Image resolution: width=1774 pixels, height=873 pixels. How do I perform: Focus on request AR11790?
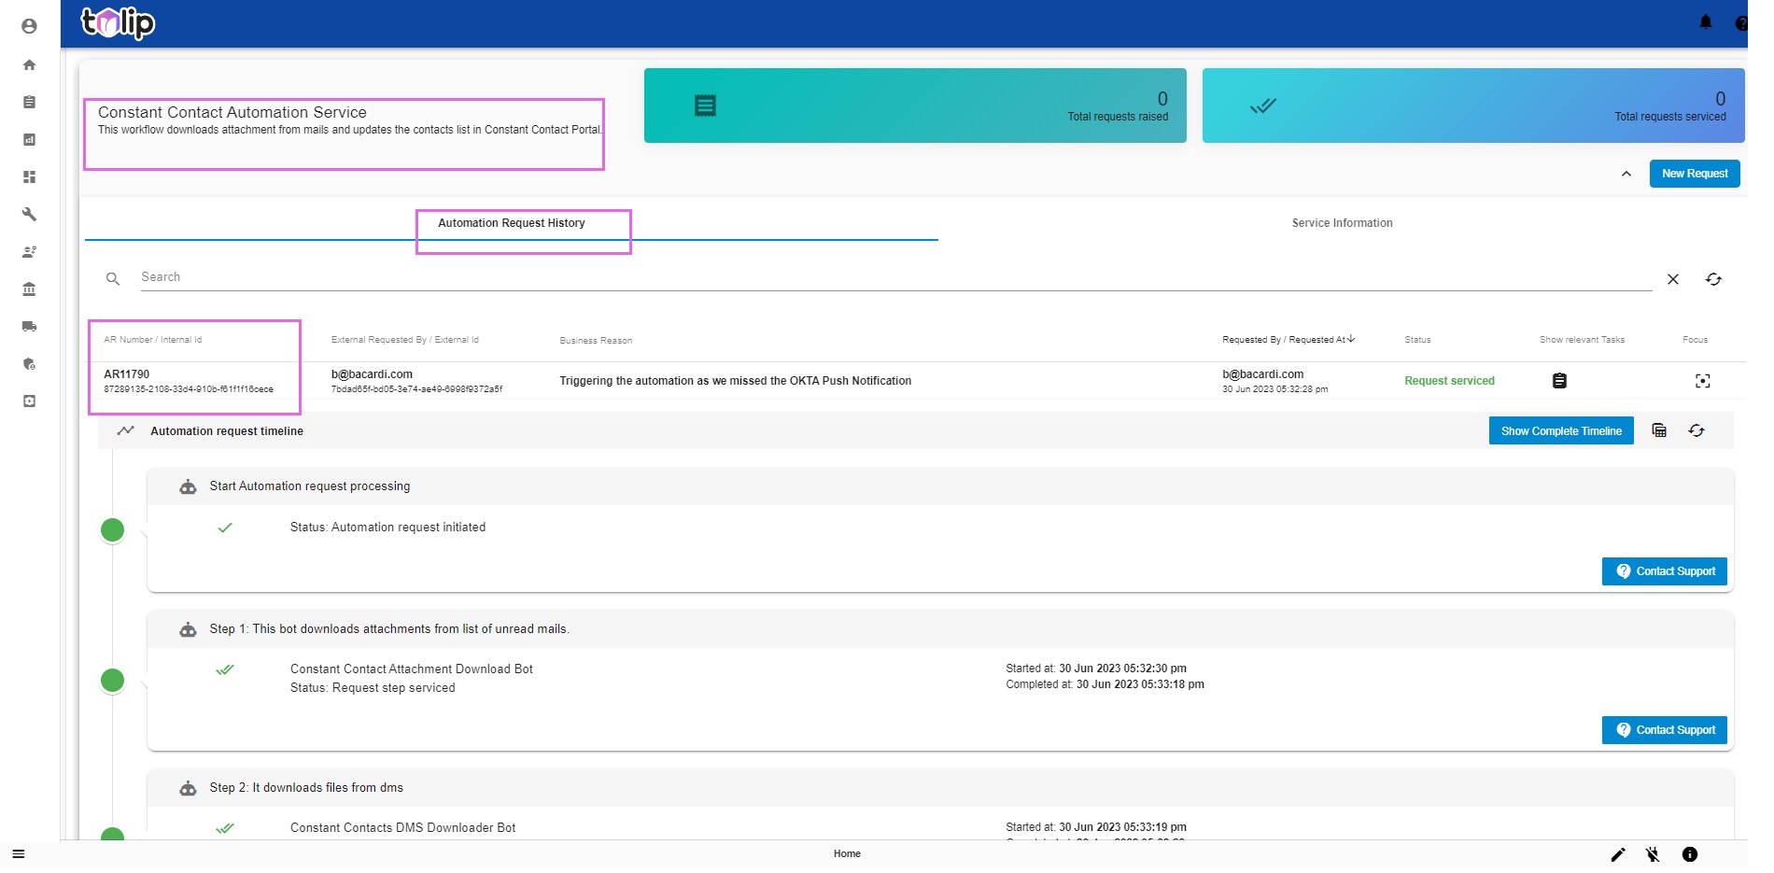pyautogui.click(x=1703, y=381)
